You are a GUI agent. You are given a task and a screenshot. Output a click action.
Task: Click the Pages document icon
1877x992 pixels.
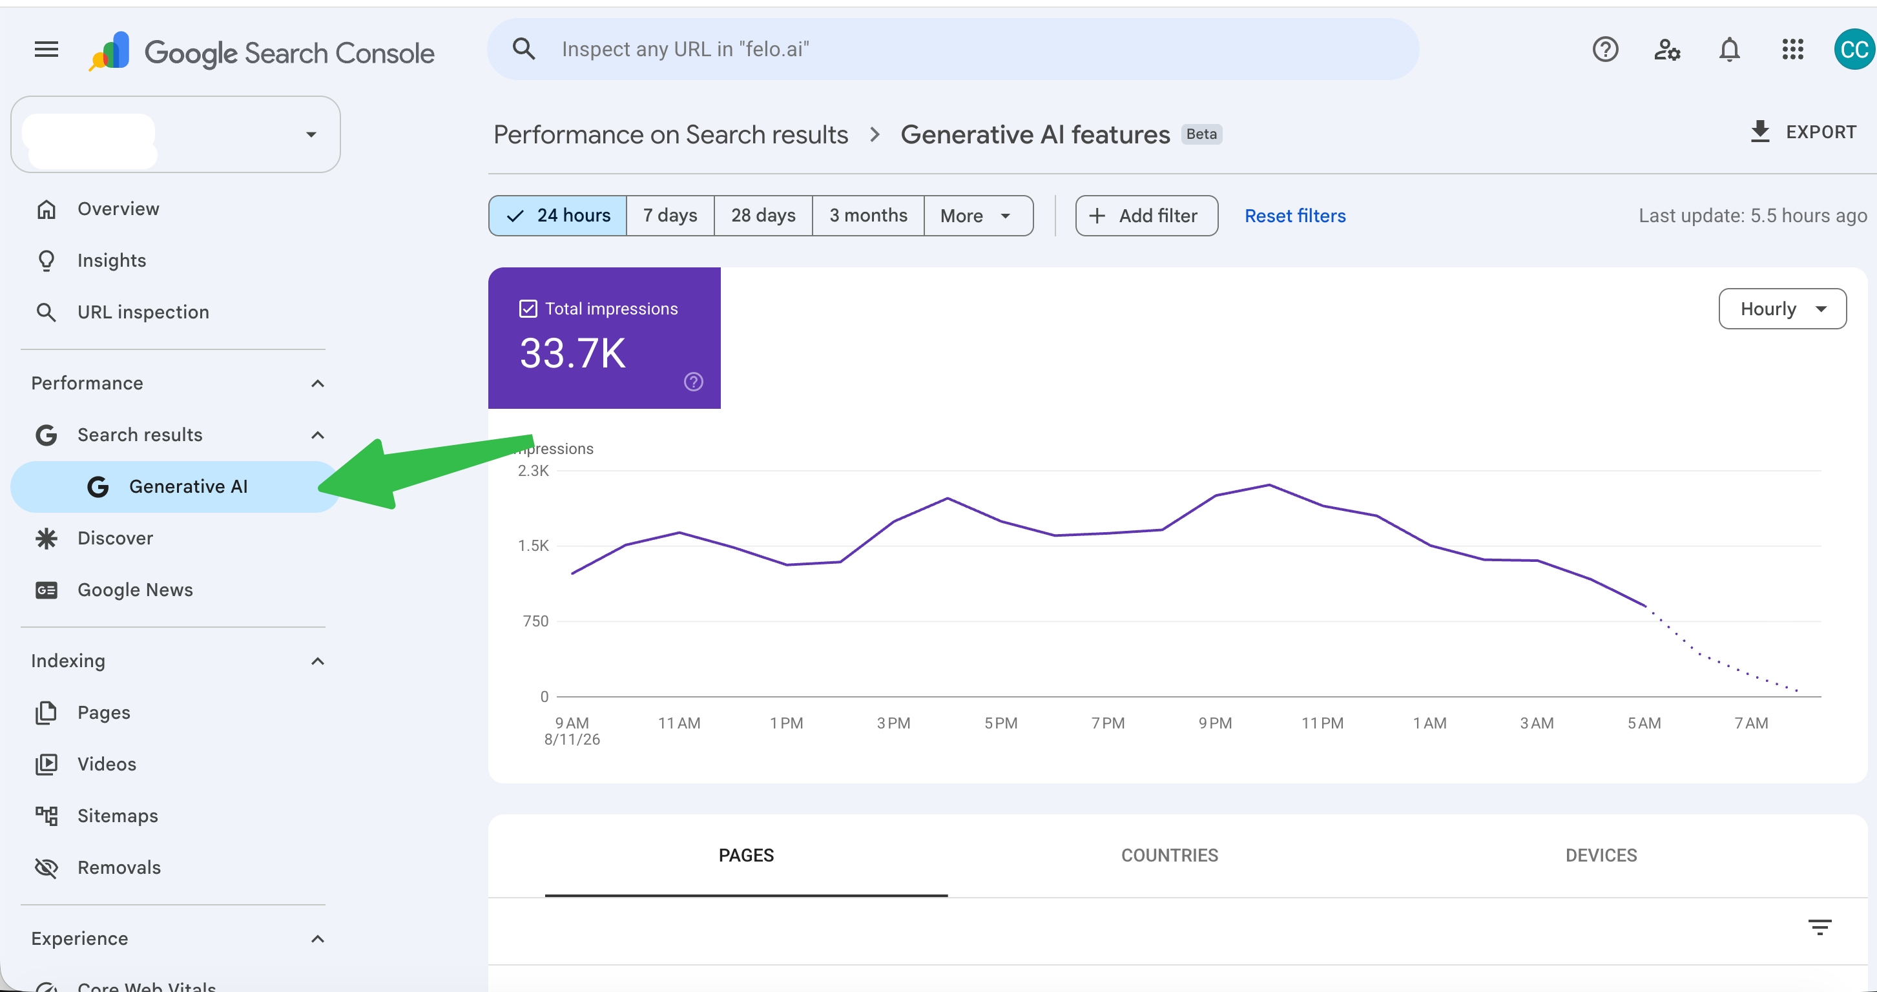(47, 712)
